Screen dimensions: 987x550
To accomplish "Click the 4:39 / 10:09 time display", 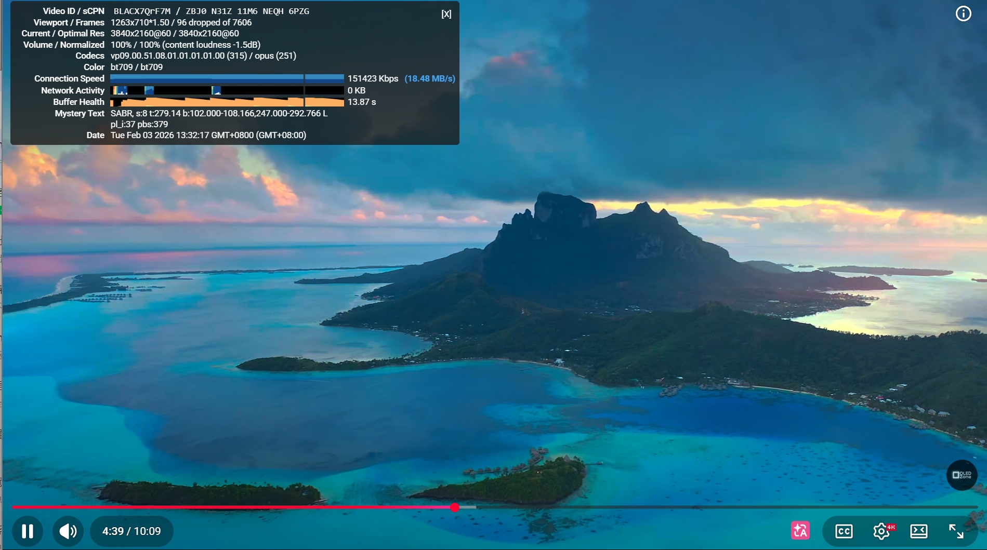I will [131, 531].
